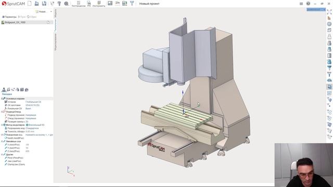333x187 pixels.
Task: Click the funnel filter icon in right toolbar
Action: (329, 68)
